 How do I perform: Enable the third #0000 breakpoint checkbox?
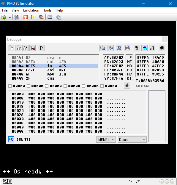[x=47, y=86]
